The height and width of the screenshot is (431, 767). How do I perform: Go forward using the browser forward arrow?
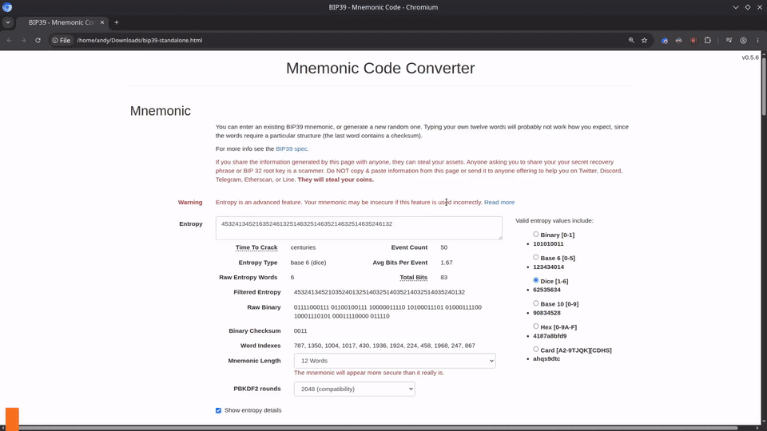click(23, 41)
